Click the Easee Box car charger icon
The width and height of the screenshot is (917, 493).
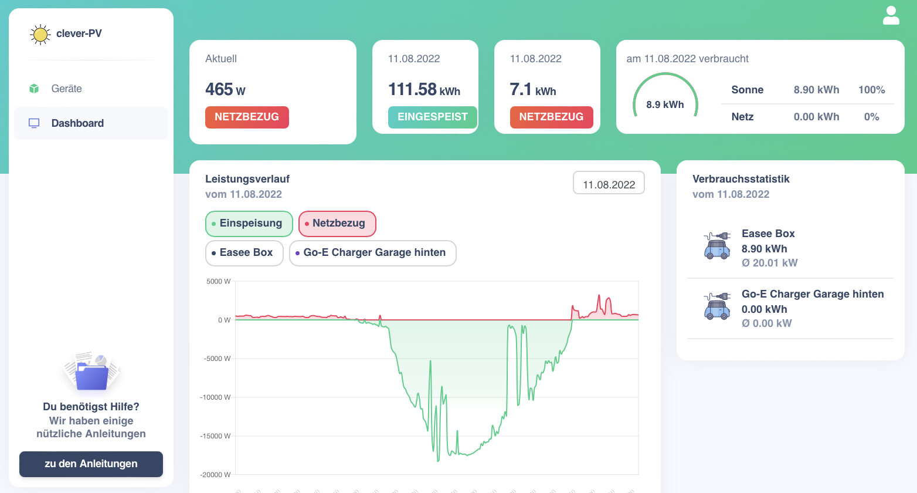click(717, 245)
